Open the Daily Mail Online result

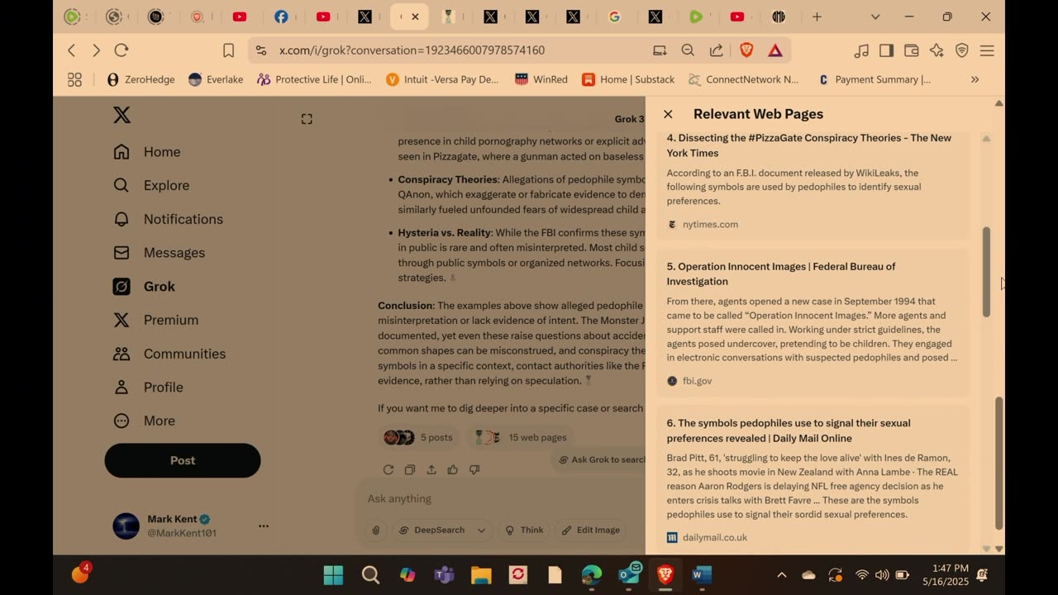pos(813,480)
